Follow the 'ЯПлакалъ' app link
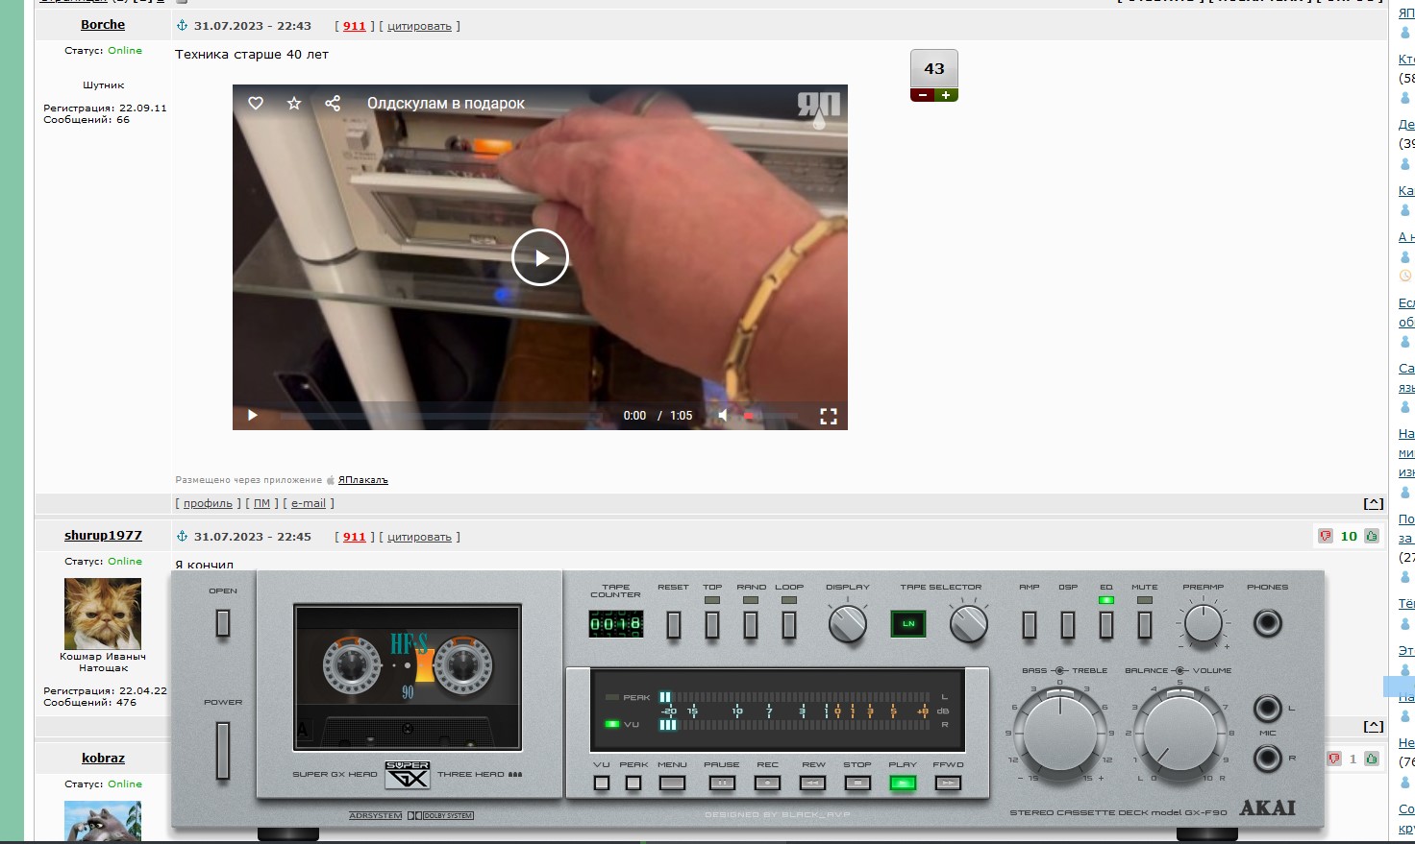1415x844 pixels. pyautogui.click(x=363, y=480)
